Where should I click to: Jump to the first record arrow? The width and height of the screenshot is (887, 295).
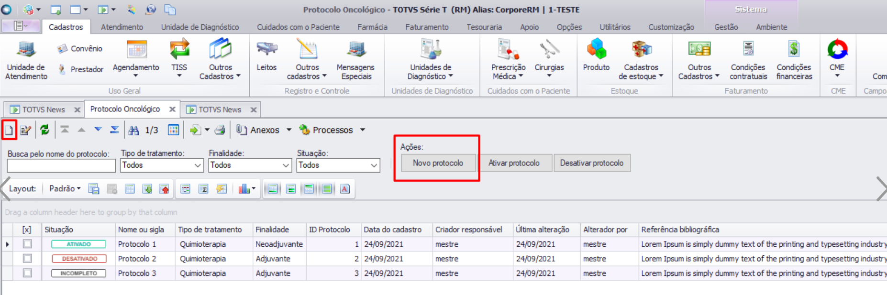65,130
